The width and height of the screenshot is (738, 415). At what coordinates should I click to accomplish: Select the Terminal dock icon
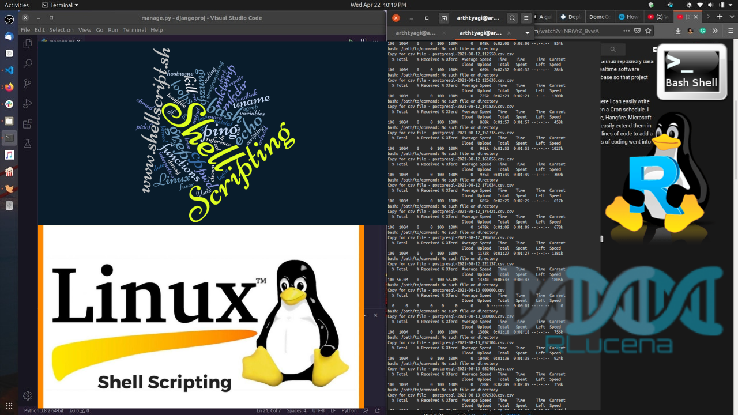(x=9, y=138)
